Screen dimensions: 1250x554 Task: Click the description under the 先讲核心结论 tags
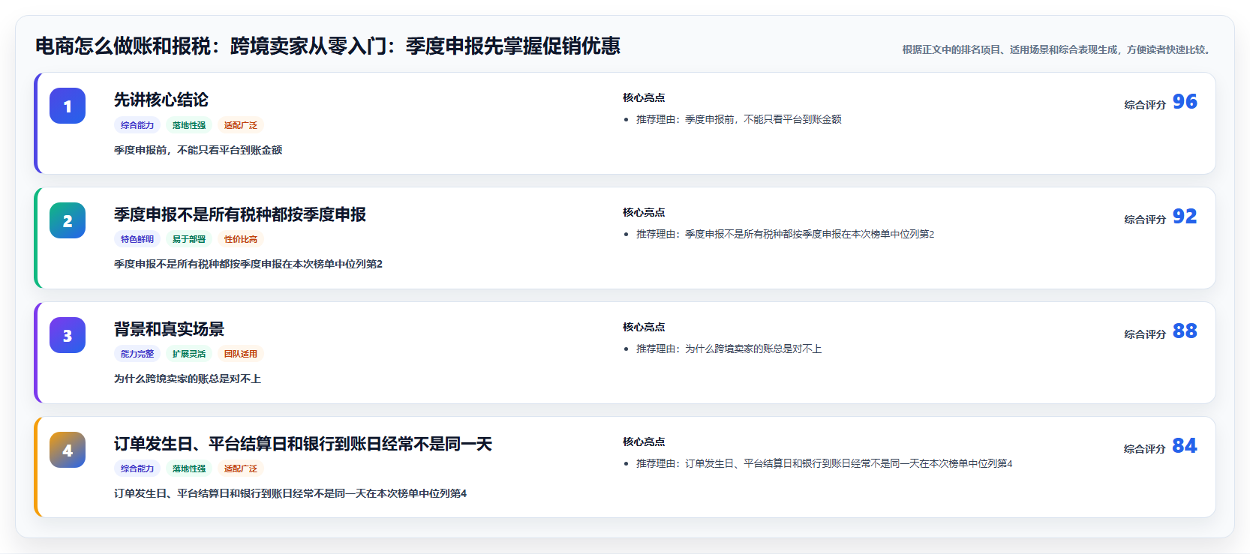coord(198,150)
